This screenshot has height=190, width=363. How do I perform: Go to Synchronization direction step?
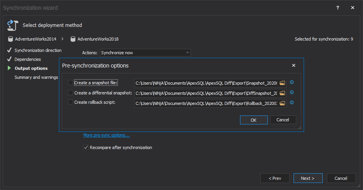coord(38,50)
